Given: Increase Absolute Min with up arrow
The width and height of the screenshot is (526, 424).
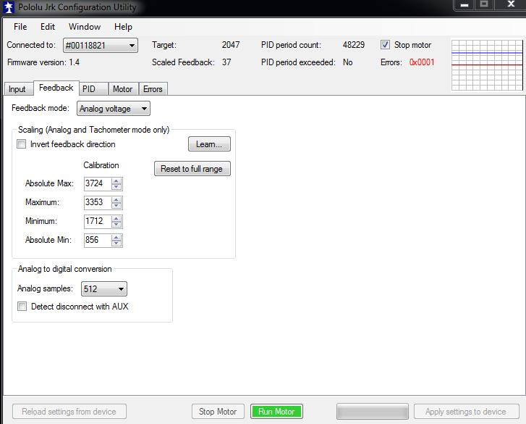Looking at the screenshot, I should pos(116,238).
